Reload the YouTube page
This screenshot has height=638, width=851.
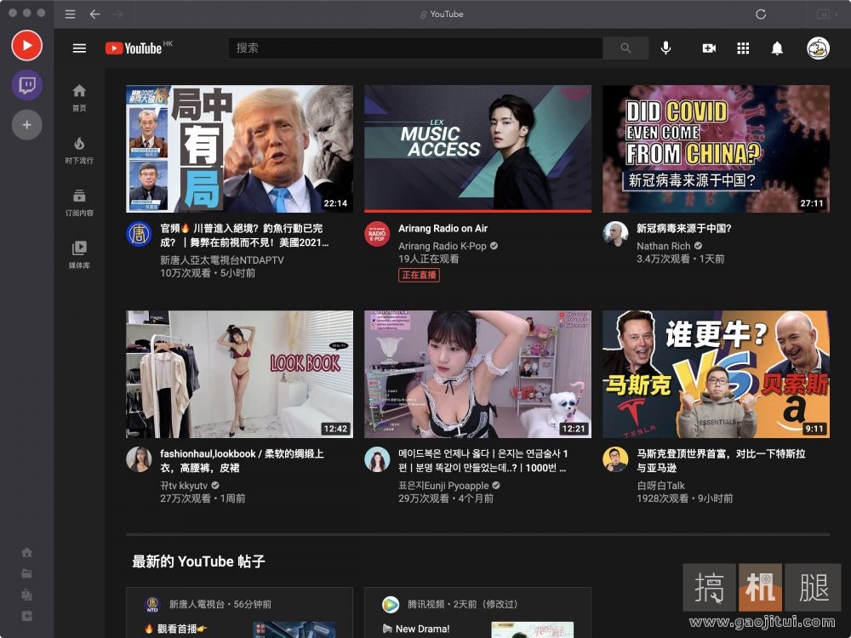[x=760, y=14]
